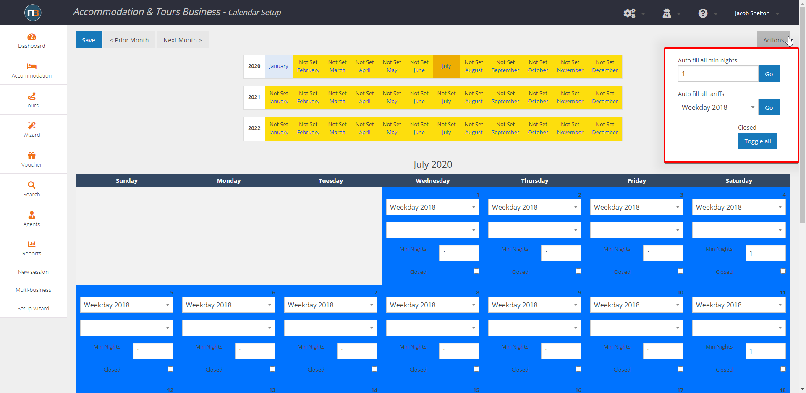Click Auto fill all min nights input
Image resolution: width=806 pixels, height=393 pixels.
[x=718, y=74]
